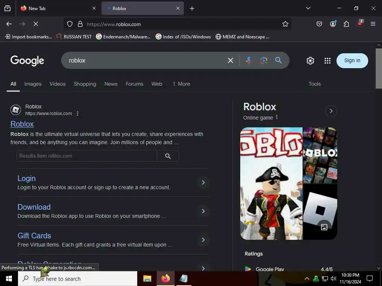Search within roblox.com using magnifier button
Screen dimensions: 382x286
pyautogui.click(x=168, y=156)
